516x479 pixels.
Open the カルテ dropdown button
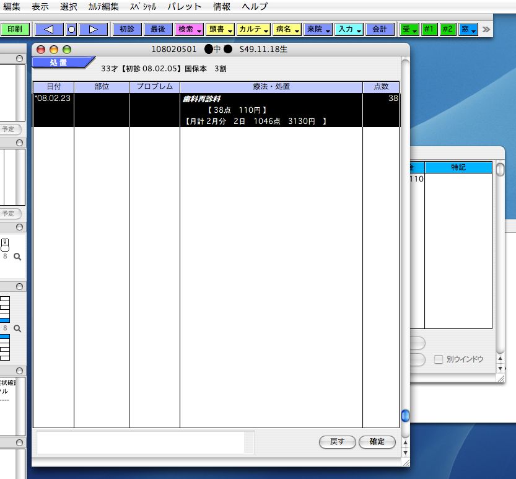(x=253, y=29)
